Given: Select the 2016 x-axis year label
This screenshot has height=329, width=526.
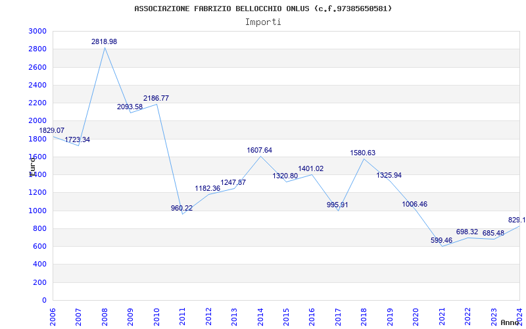Looking at the screenshot, I should (x=312, y=316).
